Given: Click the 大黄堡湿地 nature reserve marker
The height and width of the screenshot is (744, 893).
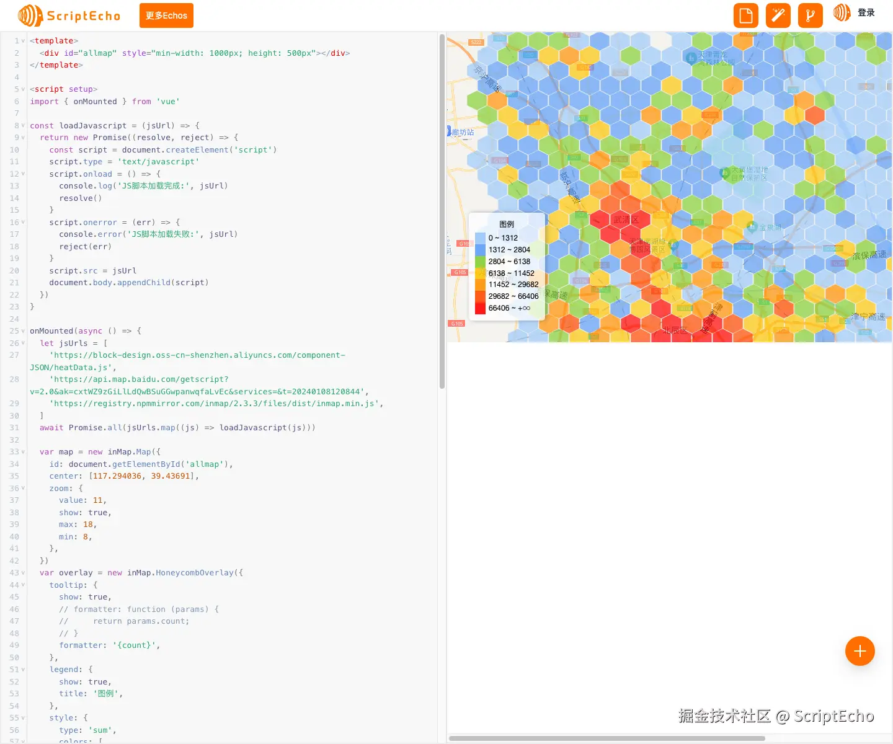Looking at the screenshot, I should coord(725,173).
